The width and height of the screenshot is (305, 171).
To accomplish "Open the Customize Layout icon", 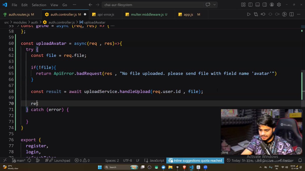I will pyautogui.click(x=243, y=5).
